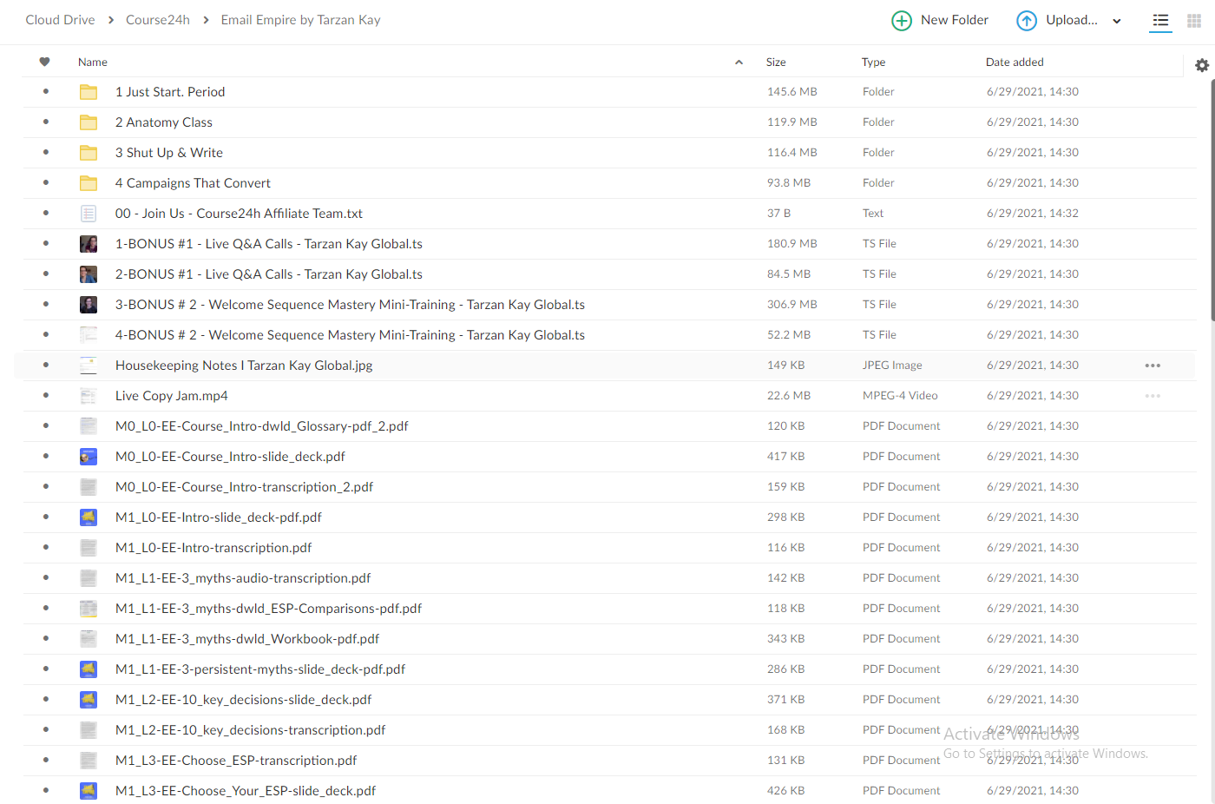1215x804 pixels.
Task: Switch to thumbnail grid view
Action: coord(1194,20)
